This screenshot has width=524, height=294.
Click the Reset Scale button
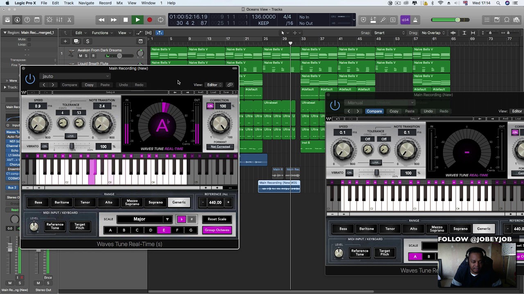coord(217,219)
